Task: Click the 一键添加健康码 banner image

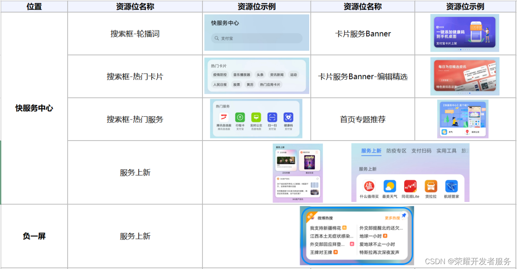Action: coord(464,33)
